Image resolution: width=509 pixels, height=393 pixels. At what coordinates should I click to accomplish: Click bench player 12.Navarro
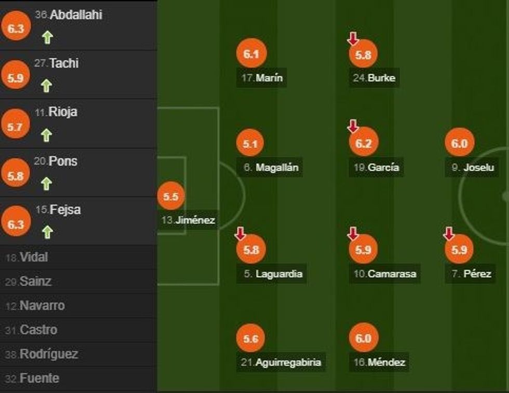click(35, 306)
